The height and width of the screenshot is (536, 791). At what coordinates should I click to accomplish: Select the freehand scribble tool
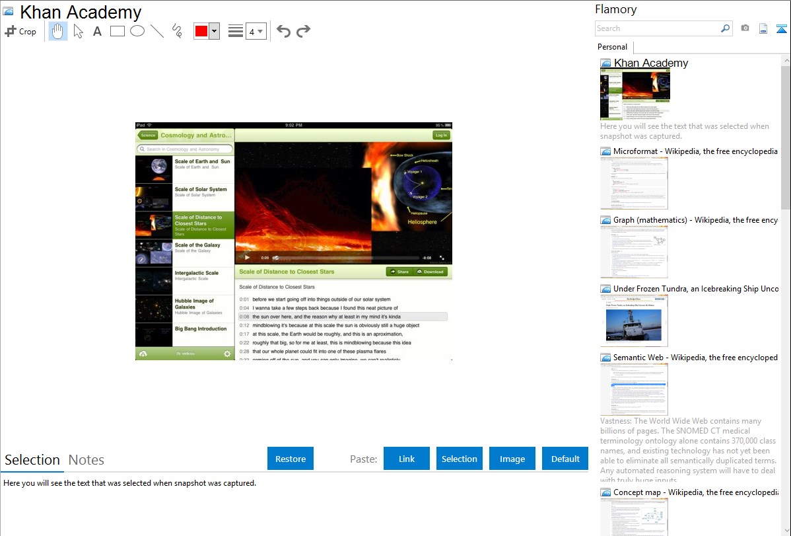click(177, 31)
